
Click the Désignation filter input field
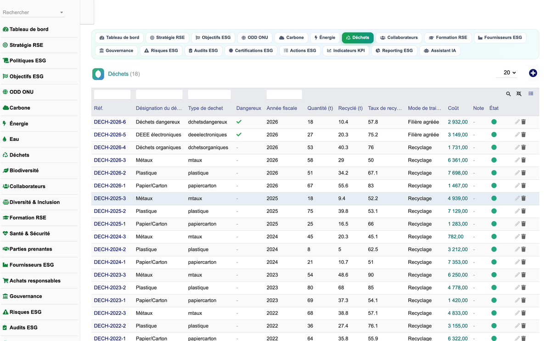pyautogui.click(x=159, y=95)
